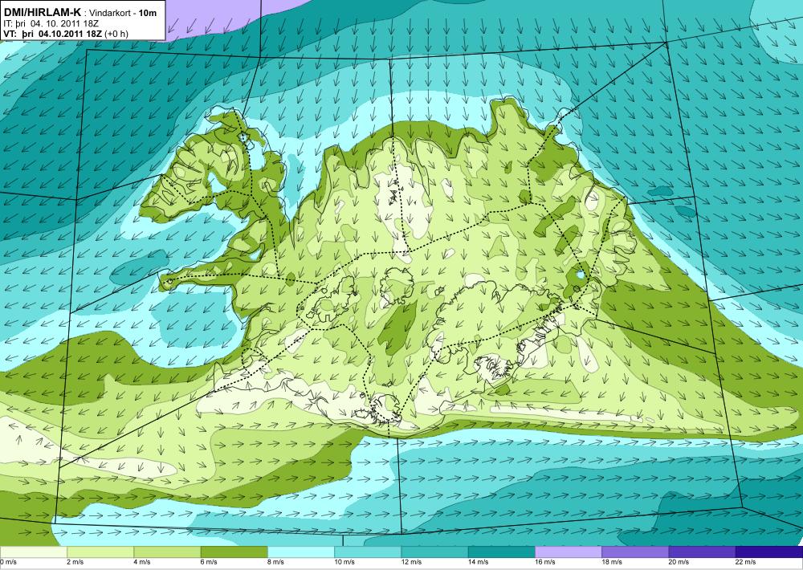This screenshot has width=803, height=570.
Task: Click the dark teal 14–16 m/s legend swatch
Action: 502,552
